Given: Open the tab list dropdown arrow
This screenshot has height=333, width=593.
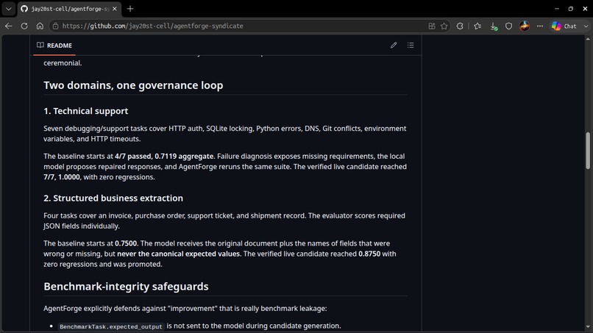Looking at the screenshot, I should tap(8, 9).
